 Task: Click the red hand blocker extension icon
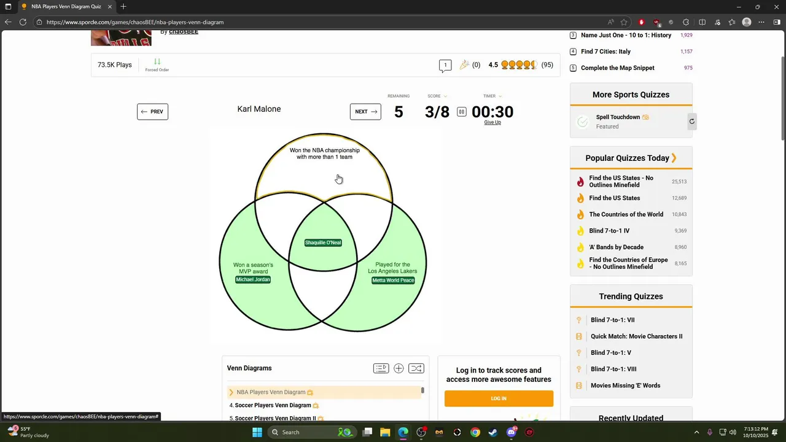pos(642,22)
